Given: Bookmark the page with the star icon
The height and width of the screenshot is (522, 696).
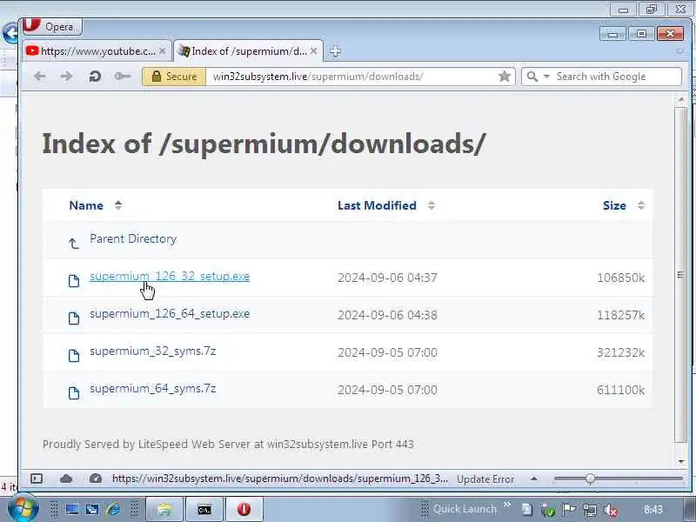Looking at the screenshot, I should pos(505,77).
